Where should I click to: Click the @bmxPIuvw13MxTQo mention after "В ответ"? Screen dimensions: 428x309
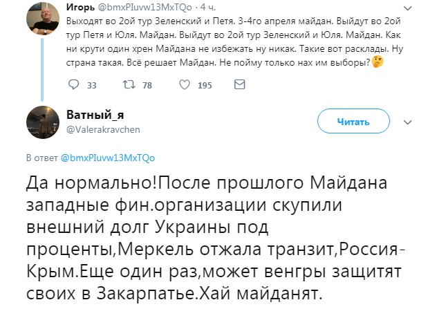[x=98, y=158]
